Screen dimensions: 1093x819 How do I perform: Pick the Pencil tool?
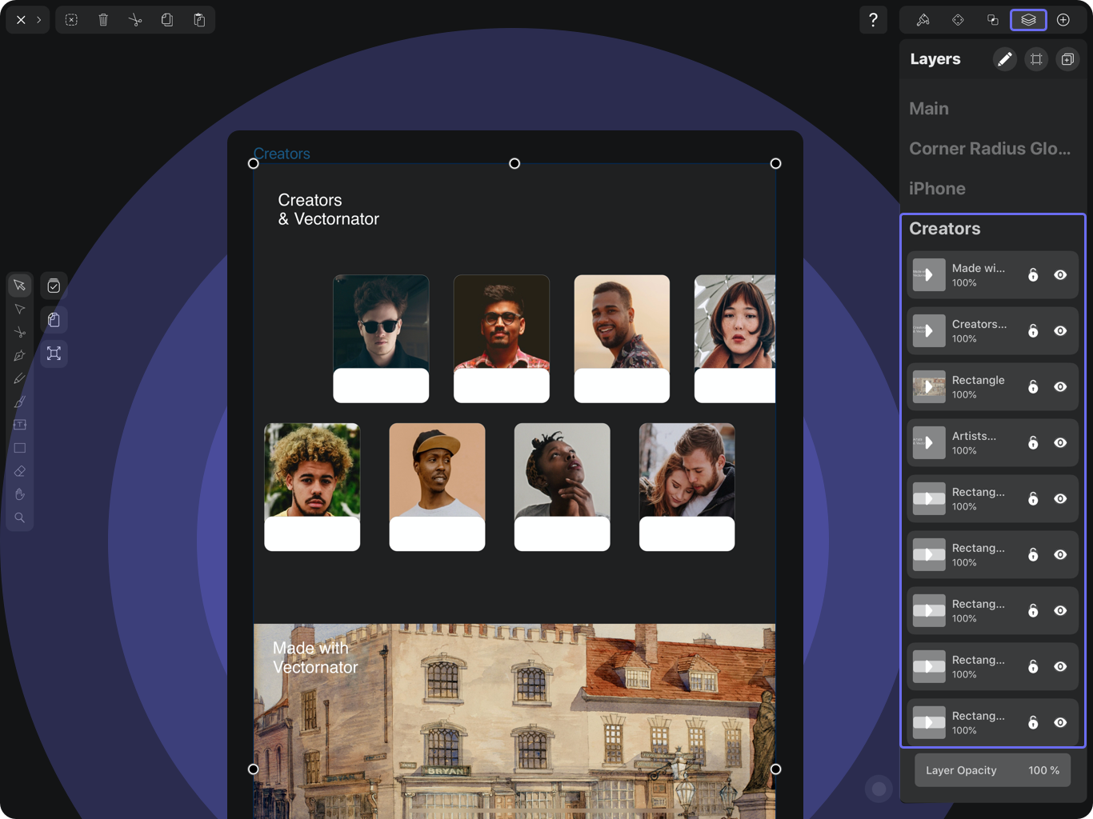tap(20, 378)
